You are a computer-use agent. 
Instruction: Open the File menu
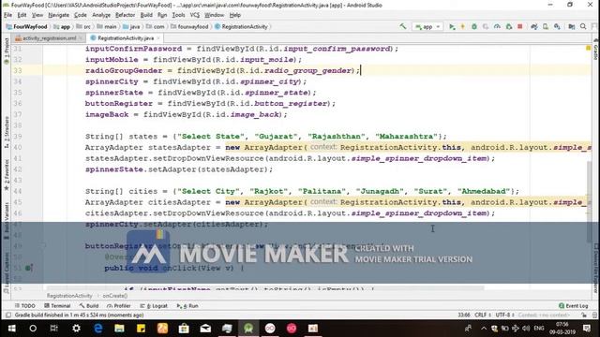click(8, 15)
